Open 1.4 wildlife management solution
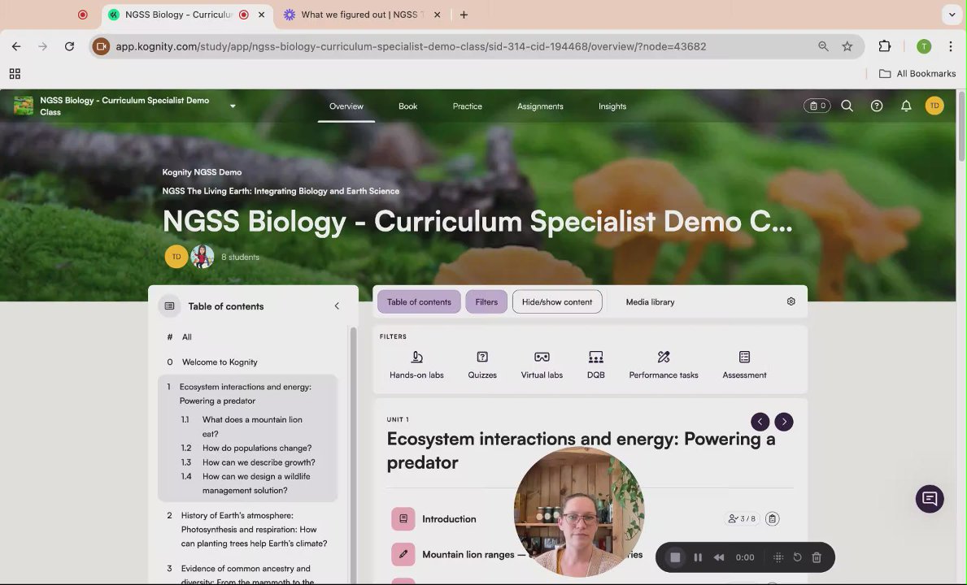 (256, 483)
